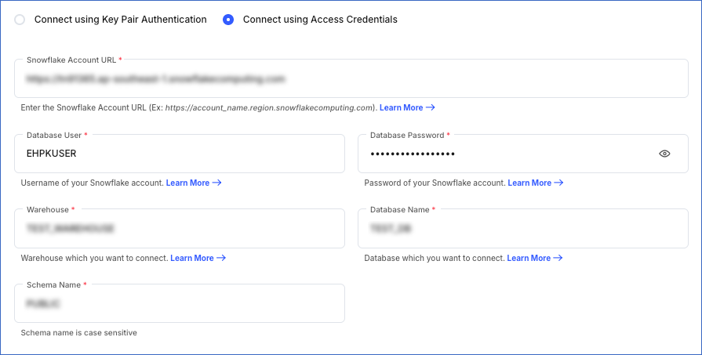Click the Database Password field
The height and width of the screenshot is (355, 702).
523,154
